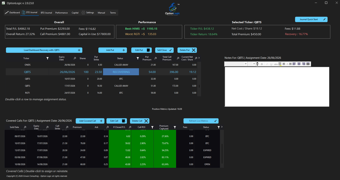Search the Current Net Cost / Share column
The width and height of the screenshot is (340, 180).
196,58
